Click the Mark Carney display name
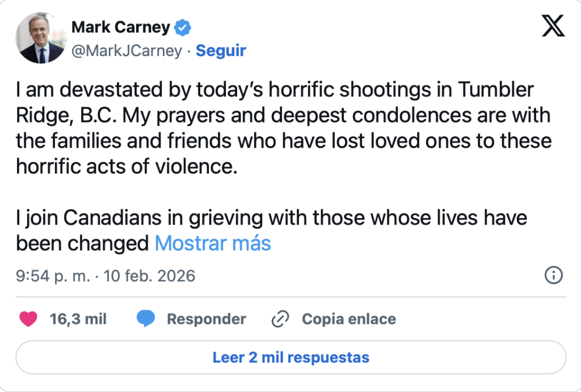 point(121,27)
